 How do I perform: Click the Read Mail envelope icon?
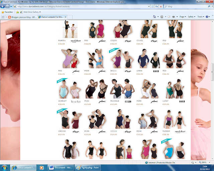coord(169,17)
